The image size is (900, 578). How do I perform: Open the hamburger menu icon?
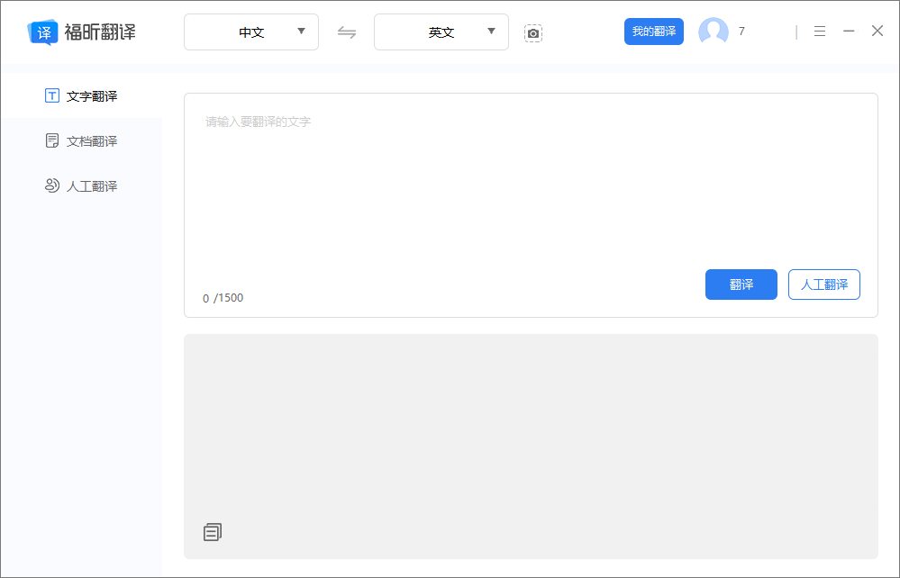(x=819, y=30)
